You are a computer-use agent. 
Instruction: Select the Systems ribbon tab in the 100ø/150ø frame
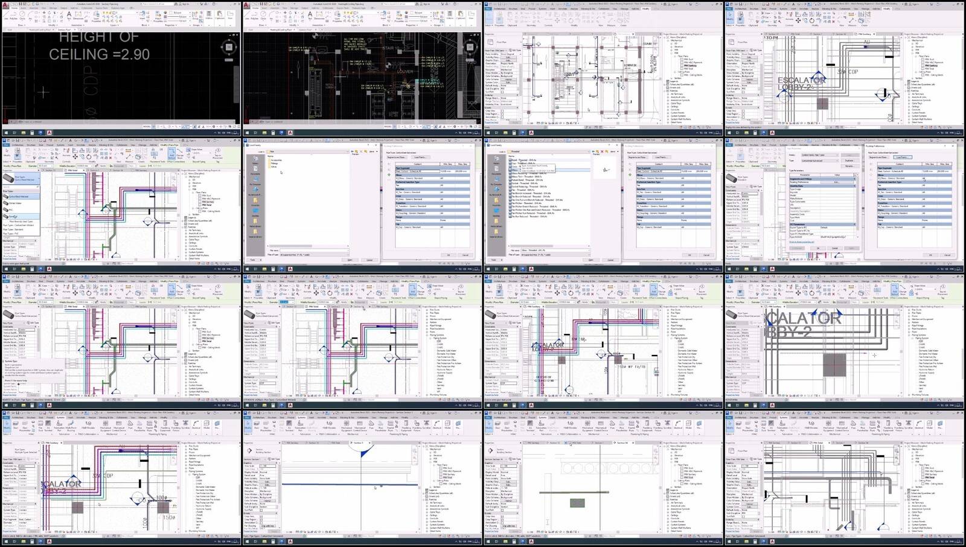point(60,418)
